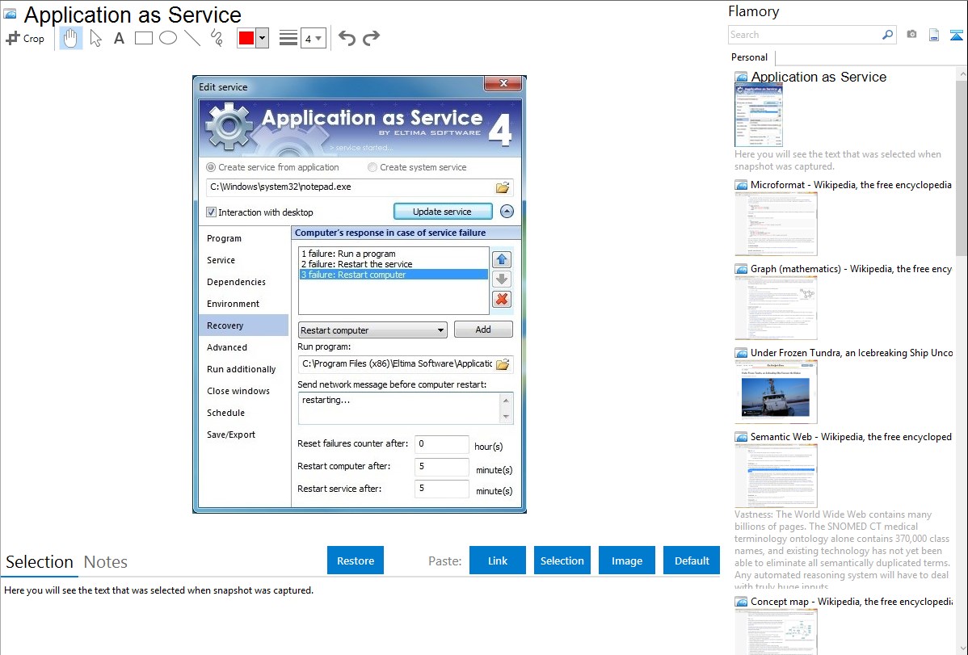
Task: Select the Recovery section
Action: (x=244, y=325)
